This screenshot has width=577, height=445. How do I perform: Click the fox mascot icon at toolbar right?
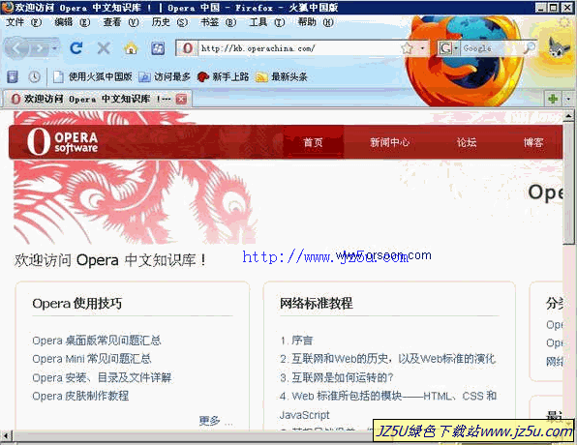(x=559, y=47)
